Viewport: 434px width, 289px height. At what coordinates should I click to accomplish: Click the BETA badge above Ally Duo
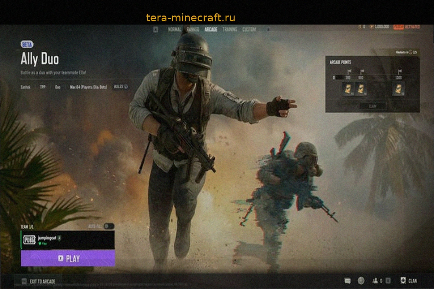click(27, 45)
